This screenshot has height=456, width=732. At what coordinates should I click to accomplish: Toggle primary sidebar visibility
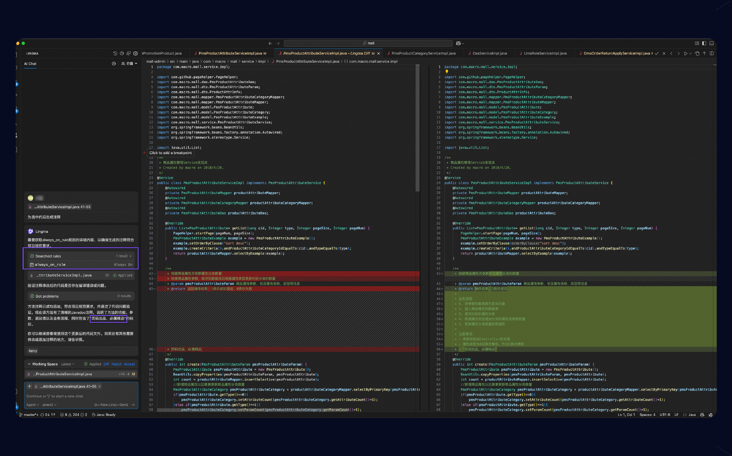704,43
